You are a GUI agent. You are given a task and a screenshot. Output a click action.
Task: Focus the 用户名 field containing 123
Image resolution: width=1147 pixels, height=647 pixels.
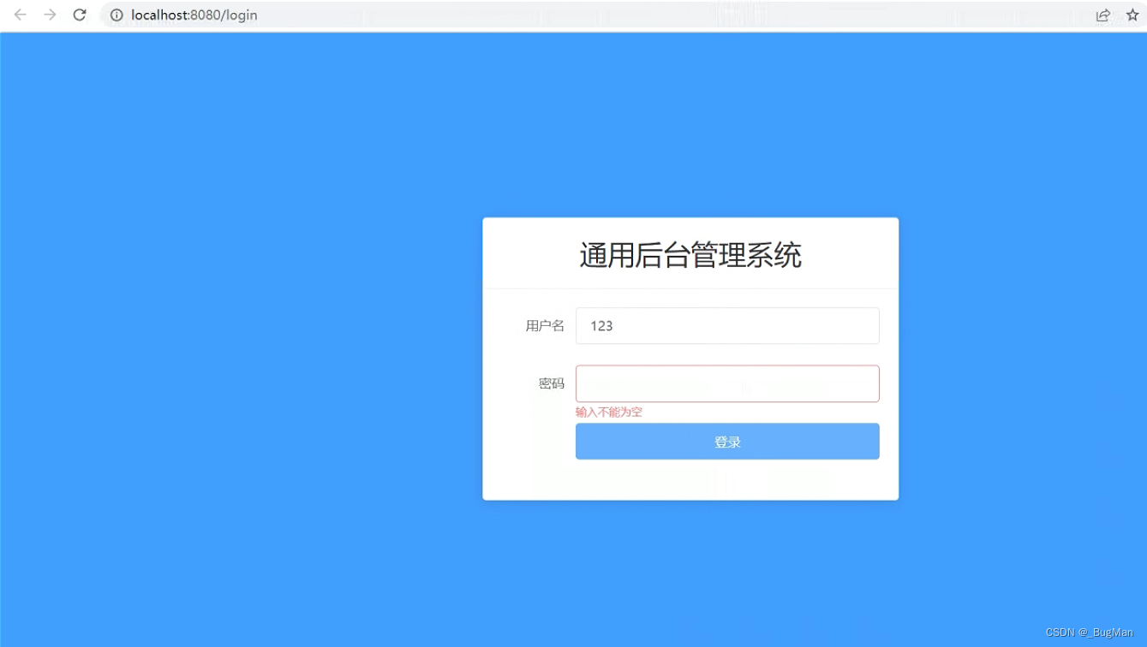(x=727, y=326)
